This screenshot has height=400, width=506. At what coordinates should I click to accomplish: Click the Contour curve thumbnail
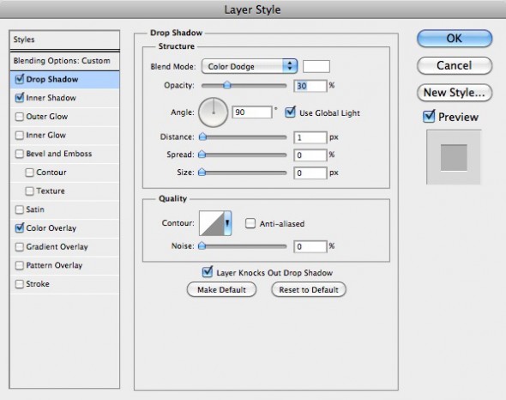[212, 223]
